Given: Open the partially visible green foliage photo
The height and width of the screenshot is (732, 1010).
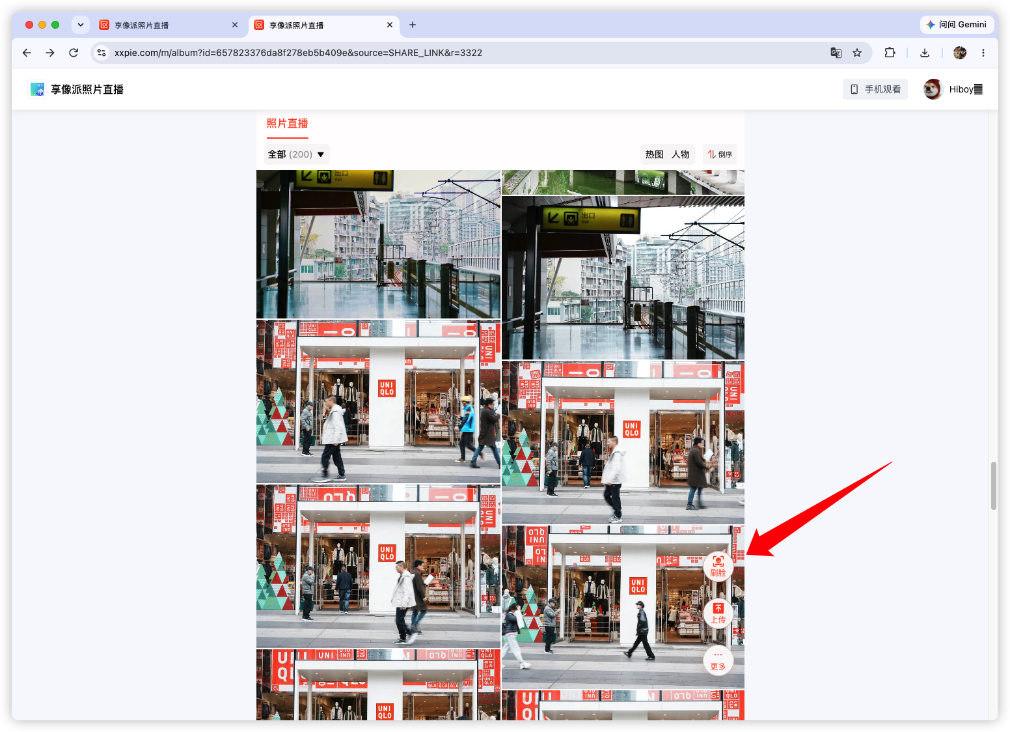Looking at the screenshot, I should (623, 182).
